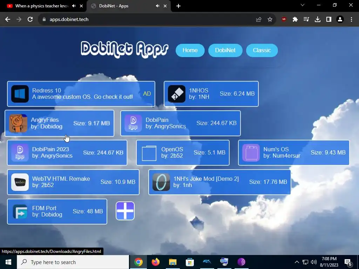Image resolution: width=359 pixels, height=269 pixels.
Task: Open the Chrome three-dot menu
Action: [351, 20]
